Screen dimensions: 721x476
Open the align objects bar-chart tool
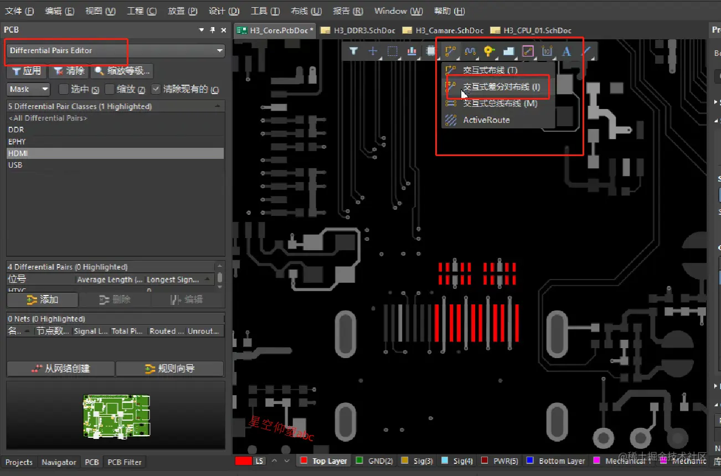[411, 51]
